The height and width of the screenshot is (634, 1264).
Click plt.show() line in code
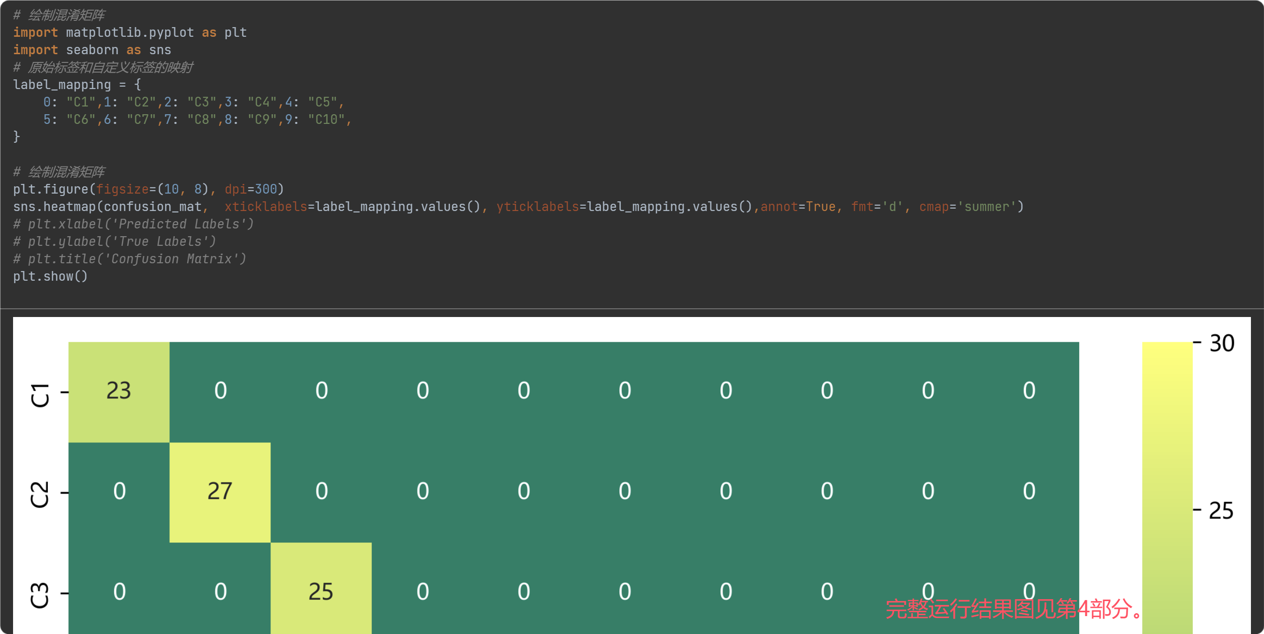(50, 276)
